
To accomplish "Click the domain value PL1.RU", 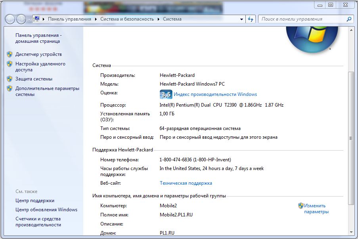I will tap(167, 233).
